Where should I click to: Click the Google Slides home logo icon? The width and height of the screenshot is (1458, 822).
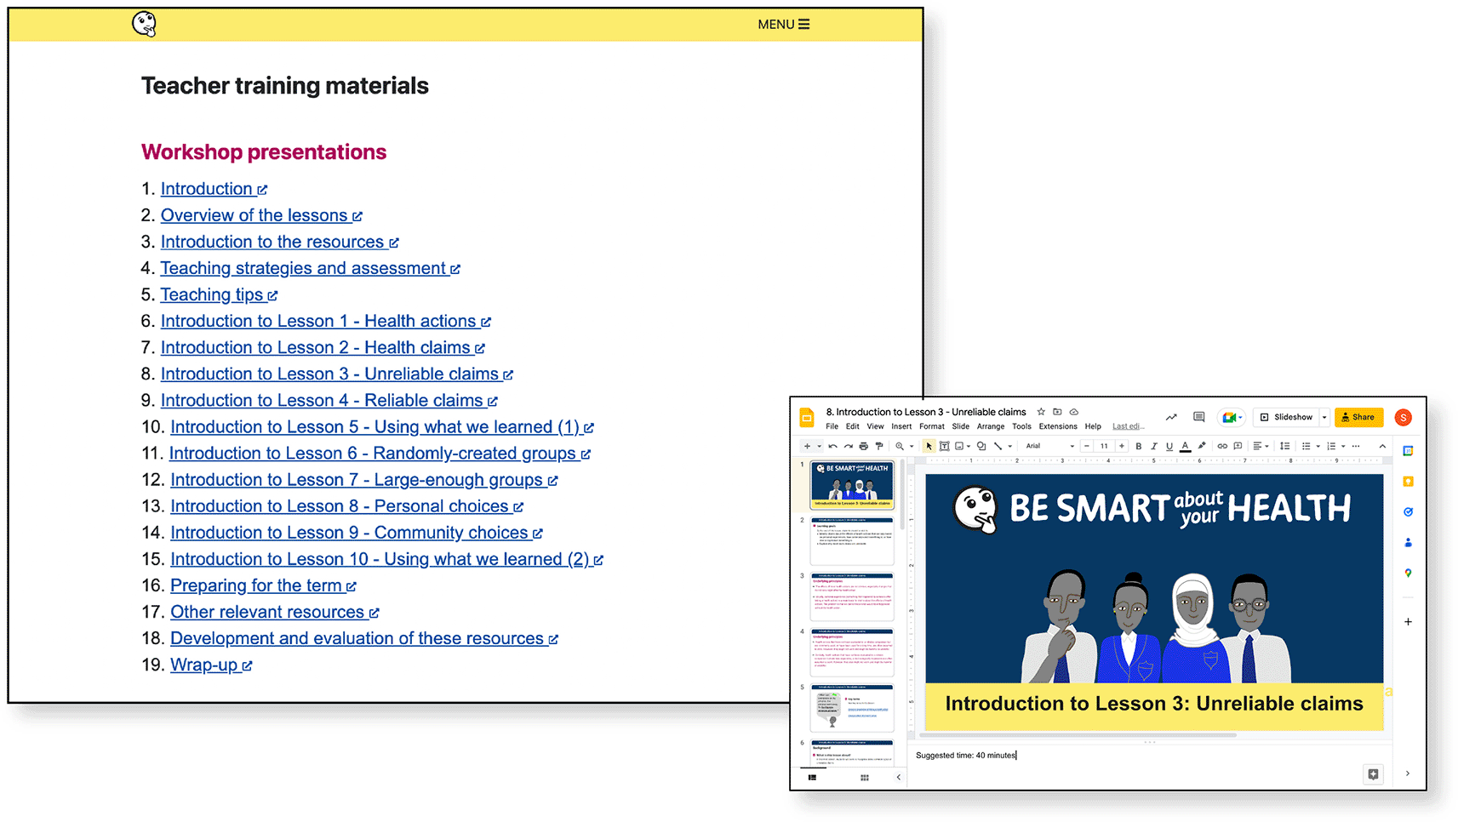coord(806,418)
